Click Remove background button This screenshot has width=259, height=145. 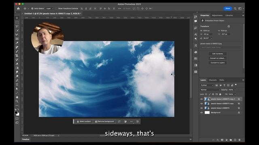click(104, 121)
